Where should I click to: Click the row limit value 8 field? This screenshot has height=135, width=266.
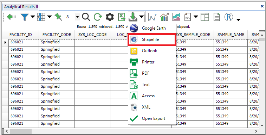[70, 17]
